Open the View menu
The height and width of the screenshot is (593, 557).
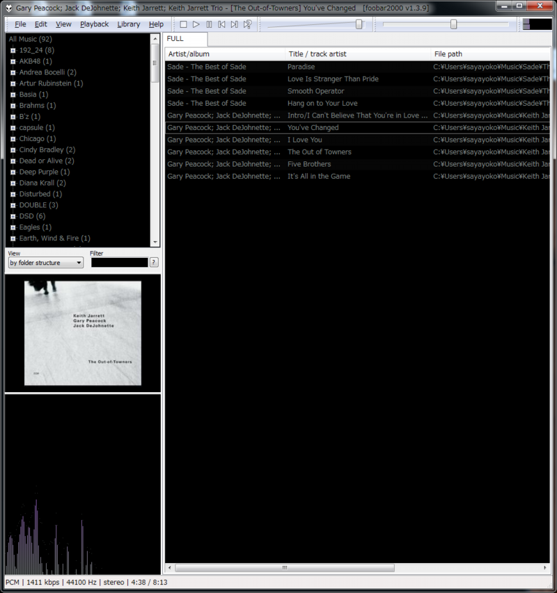[x=63, y=24]
